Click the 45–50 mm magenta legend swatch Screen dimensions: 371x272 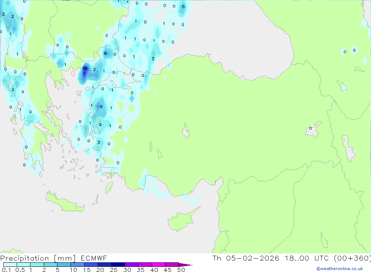[x=172, y=265]
